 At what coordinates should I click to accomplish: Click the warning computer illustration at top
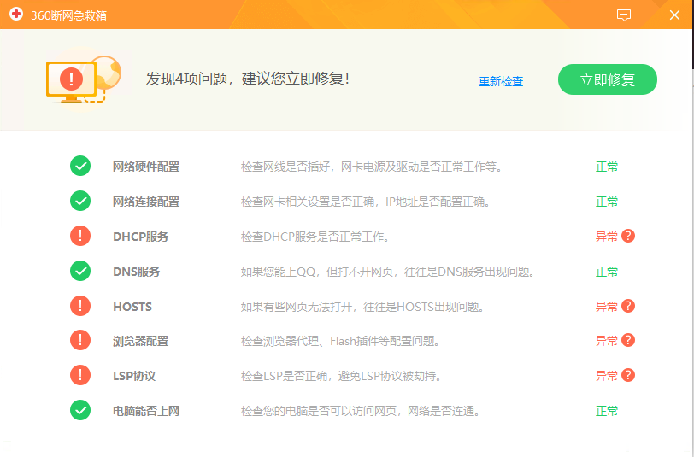click(x=83, y=79)
